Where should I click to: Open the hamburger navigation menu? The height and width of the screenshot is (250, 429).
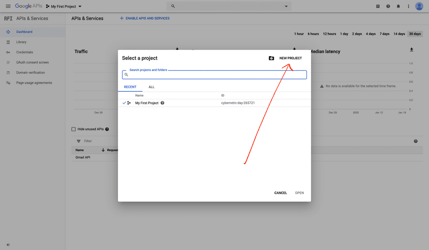click(x=8, y=6)
